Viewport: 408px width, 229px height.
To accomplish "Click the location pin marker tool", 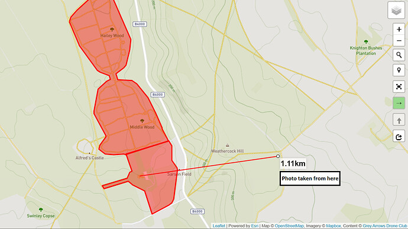I will point(399,70).
